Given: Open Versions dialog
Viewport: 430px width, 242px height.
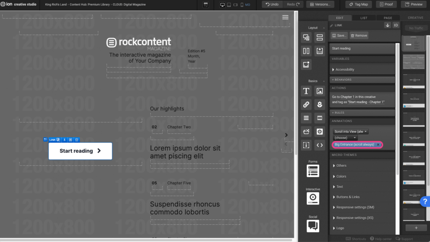Looking at the screenshot, I should (x=320, y=4).
